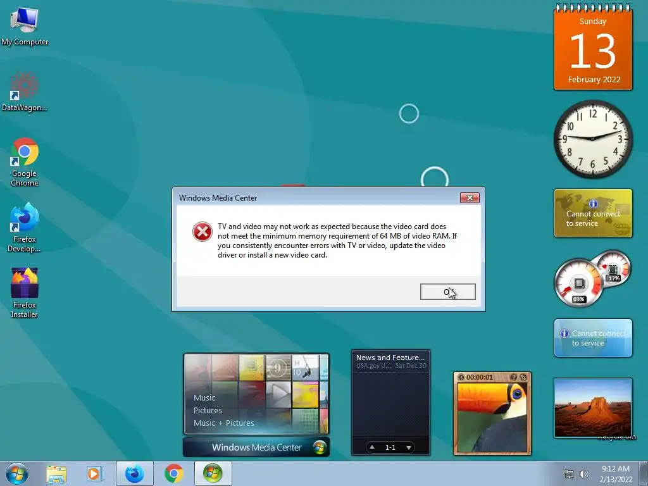Viewport: 648px width, 486px height.
Task: Click the Windows Media Center gadget title bar
Action: [256, 447]
